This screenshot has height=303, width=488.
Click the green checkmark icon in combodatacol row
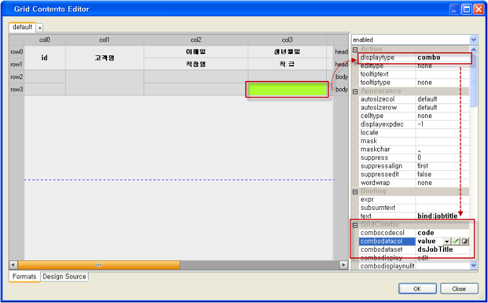pos(456,242)
